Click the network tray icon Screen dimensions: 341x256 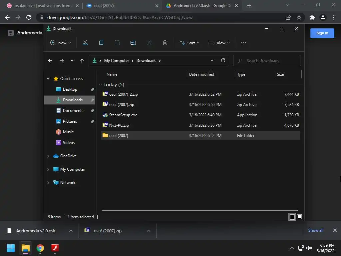coord(301,248)
